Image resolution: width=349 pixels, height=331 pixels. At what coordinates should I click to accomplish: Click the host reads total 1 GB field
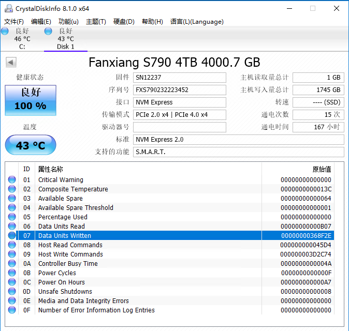click(318, 78)
